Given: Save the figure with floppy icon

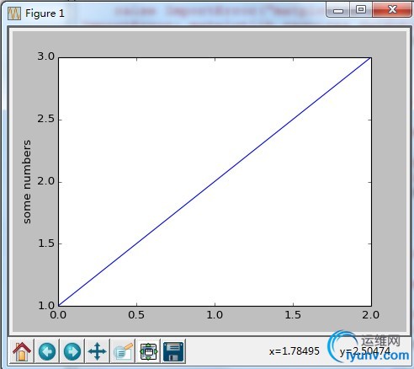Looking at the screenshot, I should (173, 351).
